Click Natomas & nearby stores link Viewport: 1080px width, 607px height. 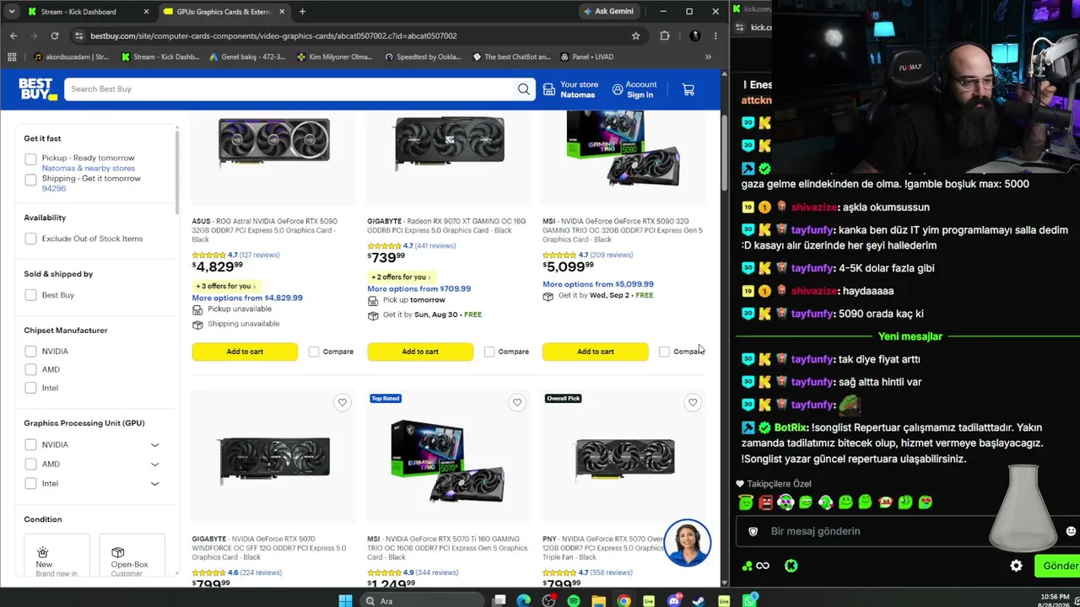pos(89,168)
